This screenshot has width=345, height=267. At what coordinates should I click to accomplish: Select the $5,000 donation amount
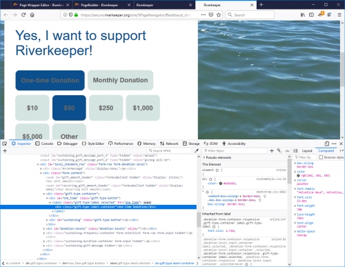[x=32, y=132]
